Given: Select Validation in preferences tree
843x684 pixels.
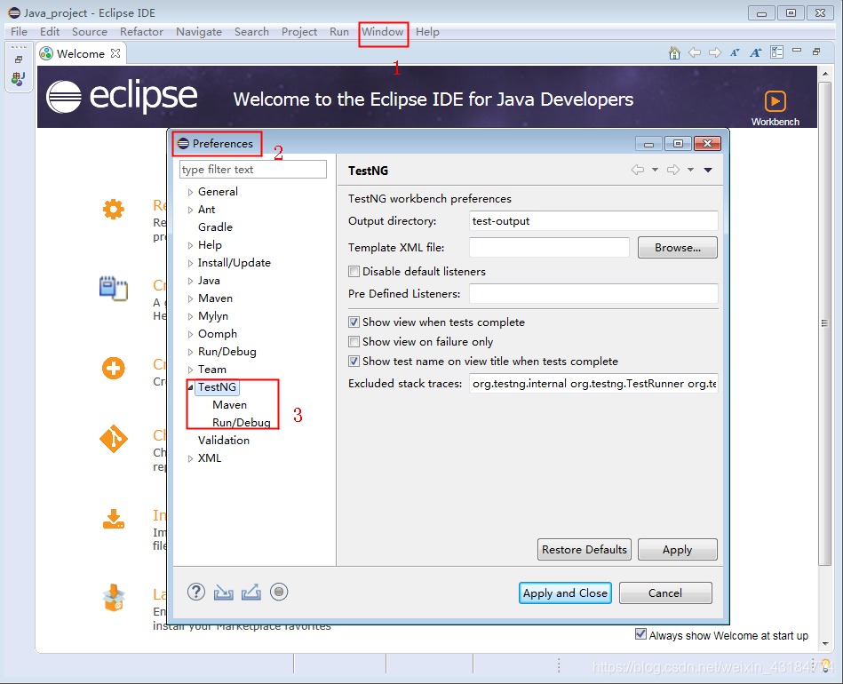Looking at the screenshot, I should click(x=224, y=441).
